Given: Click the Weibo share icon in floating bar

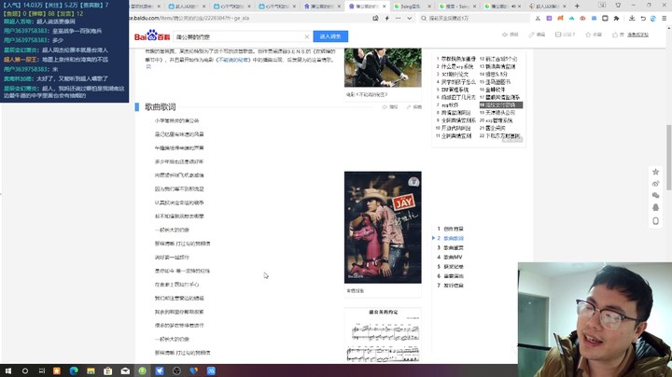Looking at the screenshot, I should [x=655, y=184].
